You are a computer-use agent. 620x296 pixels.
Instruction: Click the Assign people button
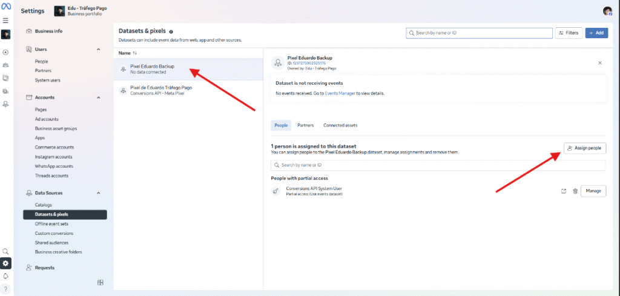(x=585, y=148)
